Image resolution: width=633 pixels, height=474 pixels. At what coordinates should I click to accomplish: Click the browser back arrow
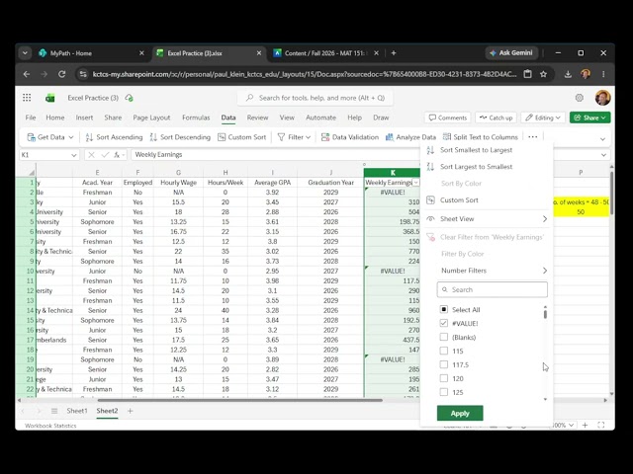(x=27, y=74)
